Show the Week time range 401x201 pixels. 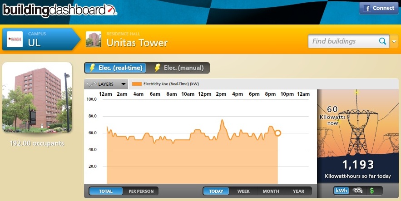[x=243, y=191]
